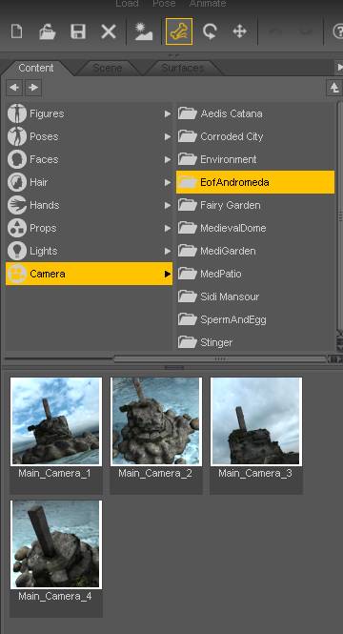343x634 pixels.
Task: Open the Corroded City folder
Action: 255,136
